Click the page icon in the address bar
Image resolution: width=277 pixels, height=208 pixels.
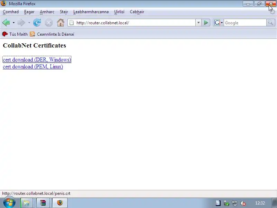point(72,23)
